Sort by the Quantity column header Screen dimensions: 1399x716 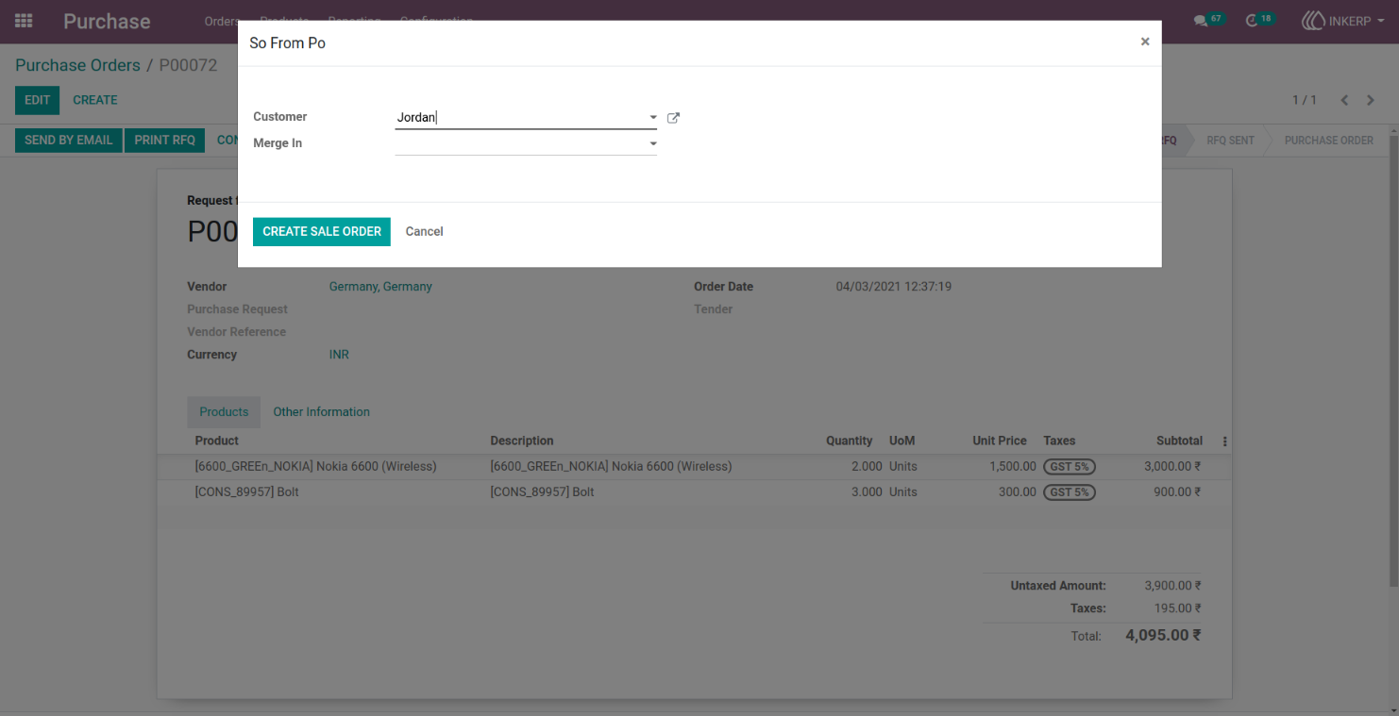(850, 441)
